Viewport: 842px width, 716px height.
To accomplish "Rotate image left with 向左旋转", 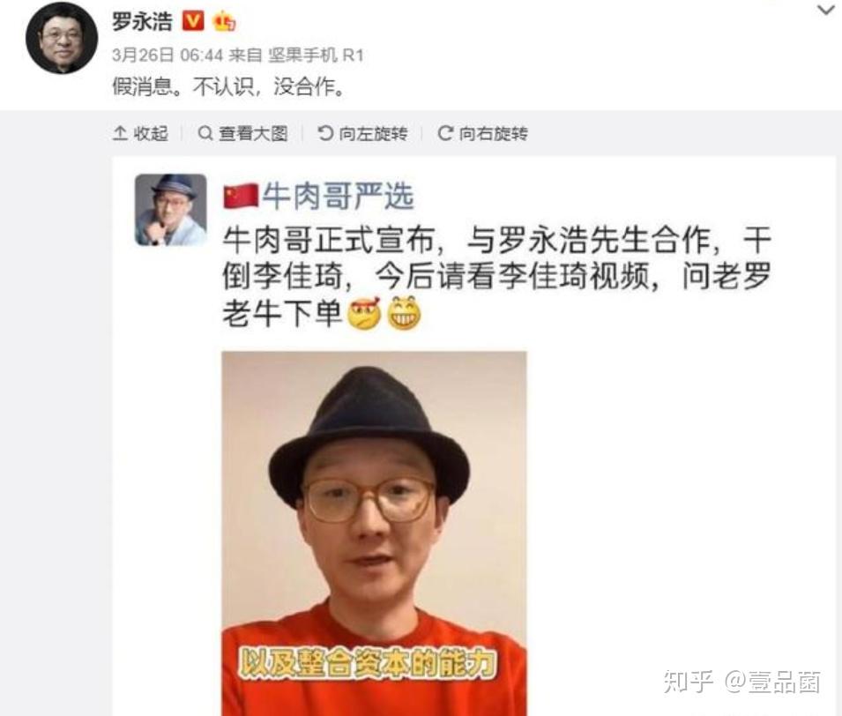I will [362, 133].
